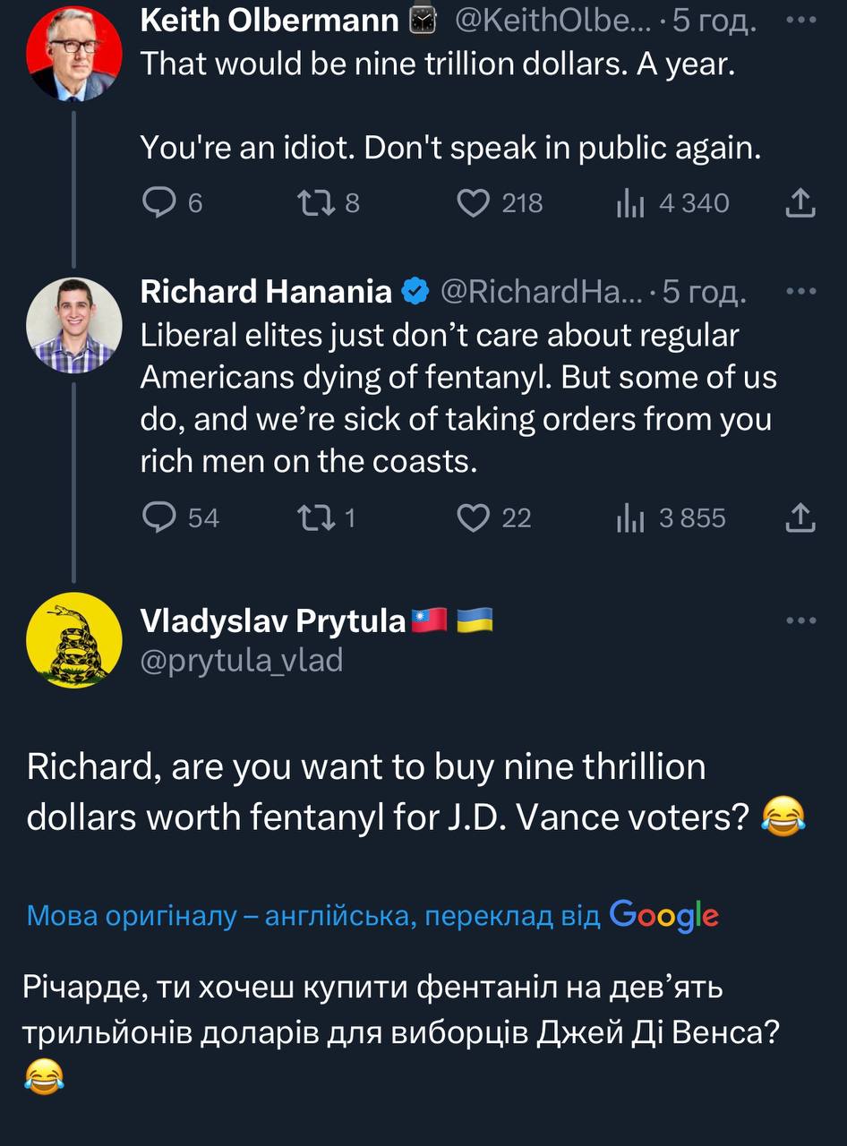Share Keith Olbermann's tweet
The height and width of the screenshot is (1146, 847).
point(800,204)
